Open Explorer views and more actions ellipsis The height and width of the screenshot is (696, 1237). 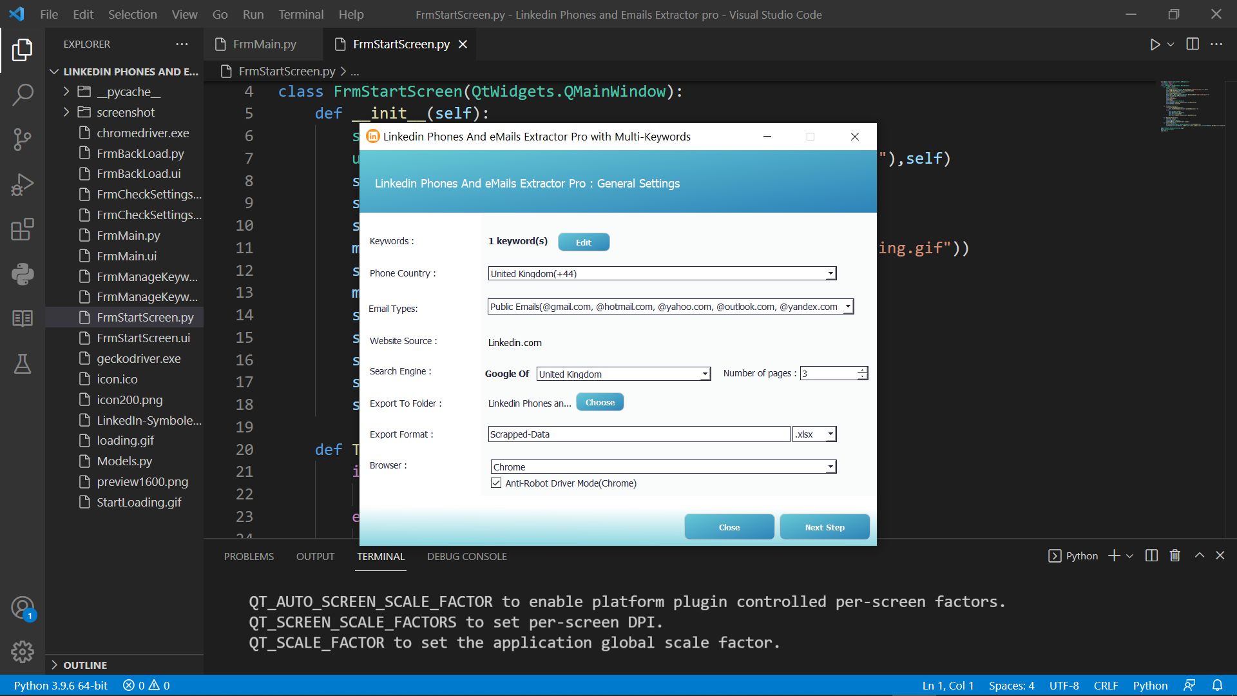182,44
